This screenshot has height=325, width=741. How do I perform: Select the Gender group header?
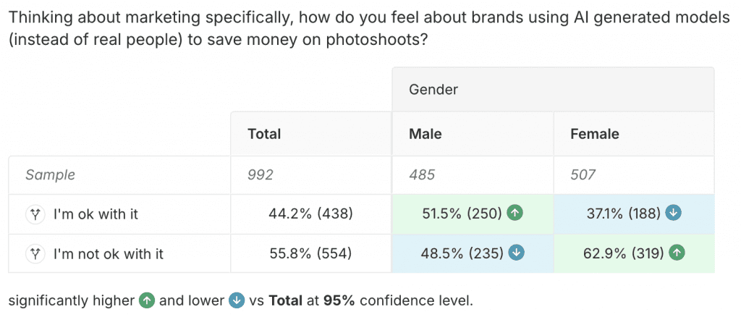point(433,90)
